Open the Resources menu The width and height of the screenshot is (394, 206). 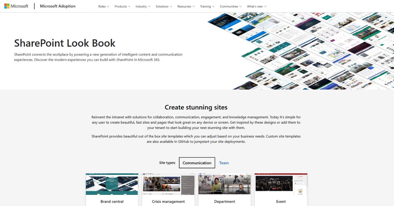[x=186, y=7]
